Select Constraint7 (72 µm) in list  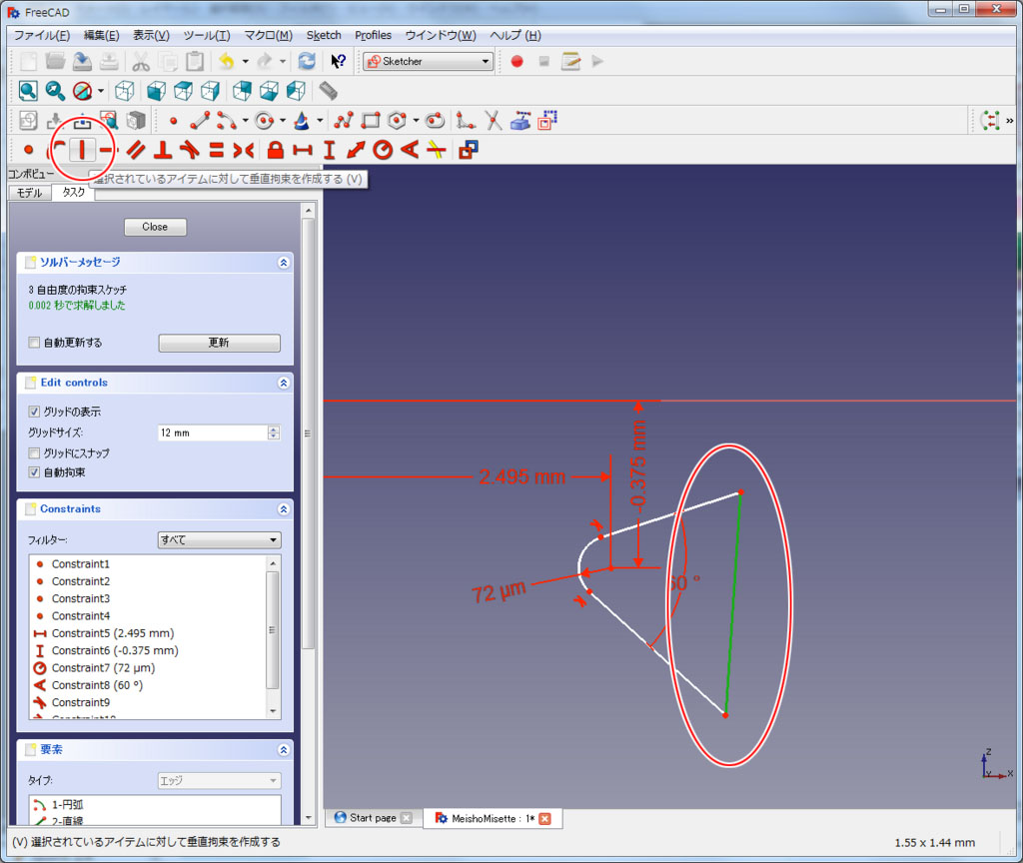click(103, 668)
